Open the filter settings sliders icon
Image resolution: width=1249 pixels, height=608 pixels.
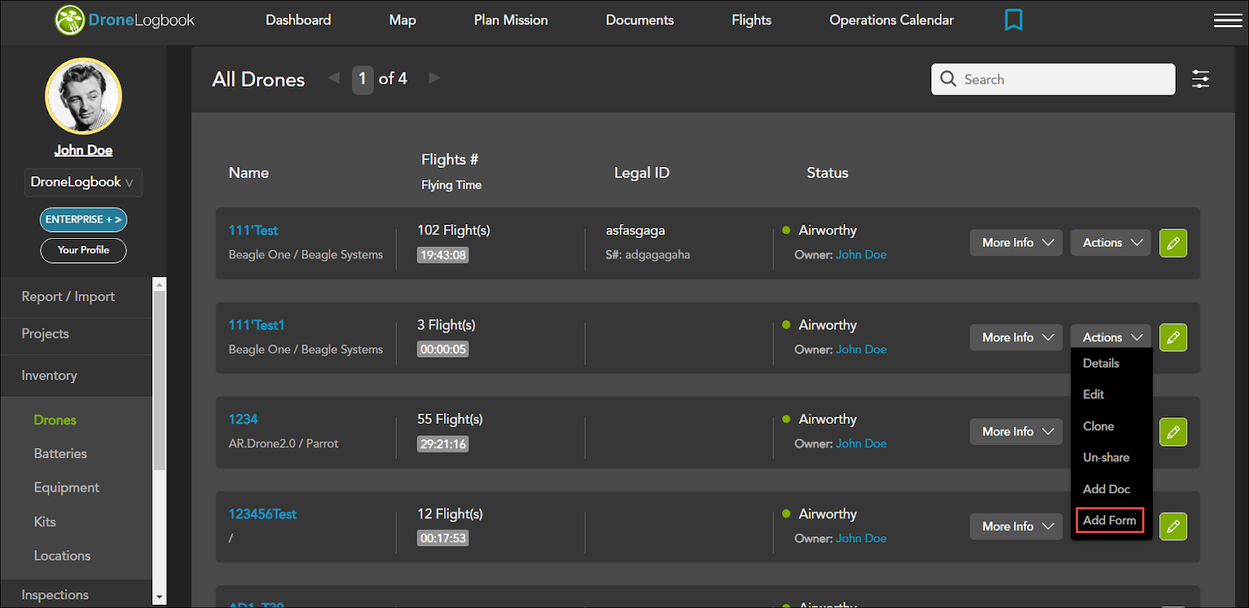pos(1201,79)
